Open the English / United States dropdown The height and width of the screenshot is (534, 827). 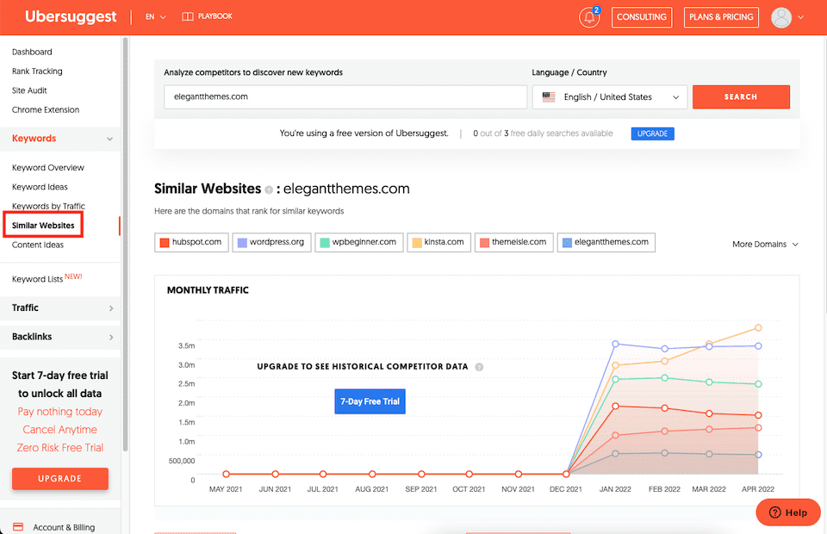pos(609,97)
